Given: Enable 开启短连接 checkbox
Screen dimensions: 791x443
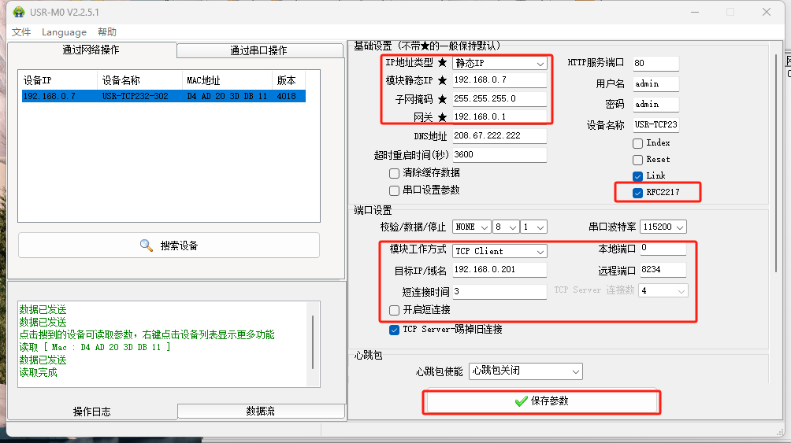Looking at the screenshot, I should point(395,310).
